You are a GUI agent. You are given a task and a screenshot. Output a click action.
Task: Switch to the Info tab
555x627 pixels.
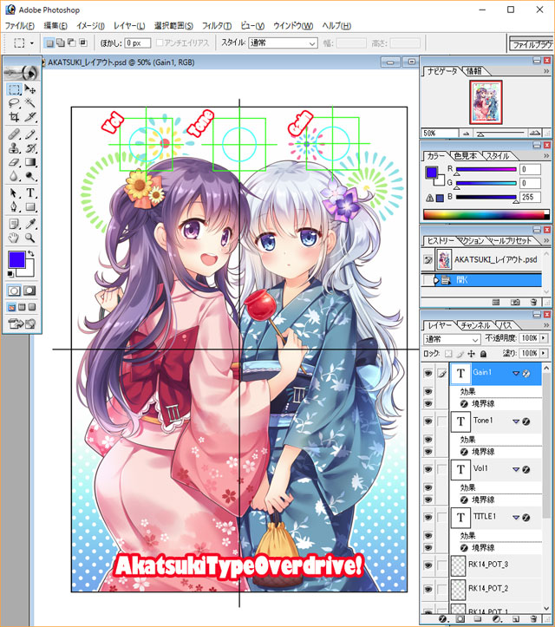(474, 71)
